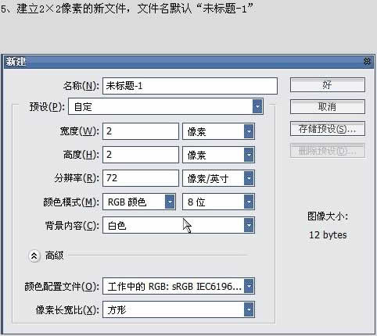The width and height of the screenshot is (377, 336).
Task: Open the RGB 颜色 mode dropdown
Action: pyautogui.click(x=139, y=202)
